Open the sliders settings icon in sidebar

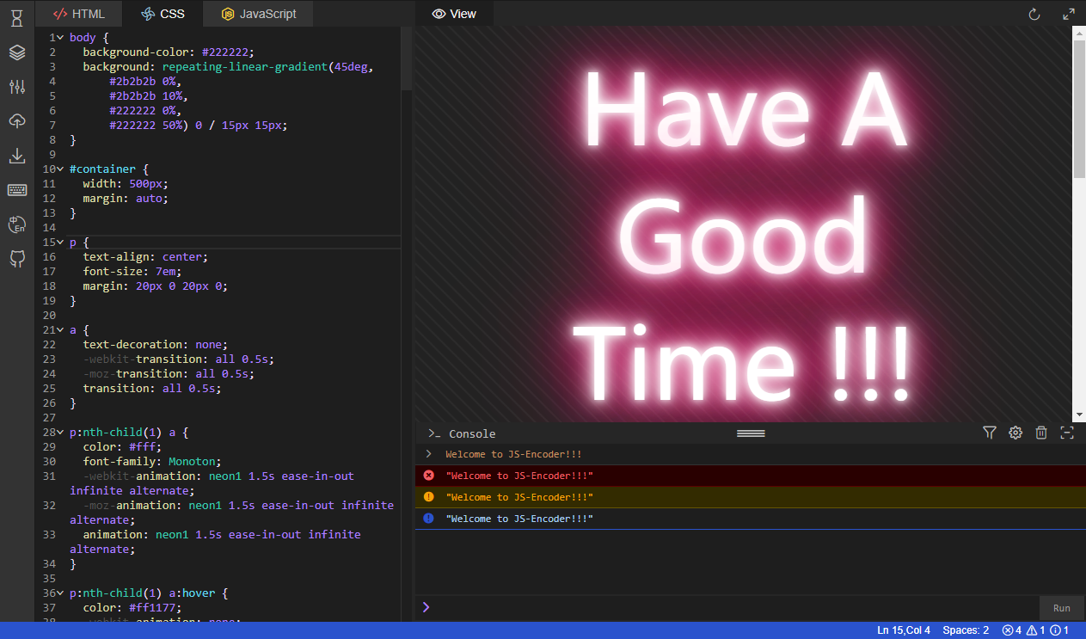coord(17,87)
